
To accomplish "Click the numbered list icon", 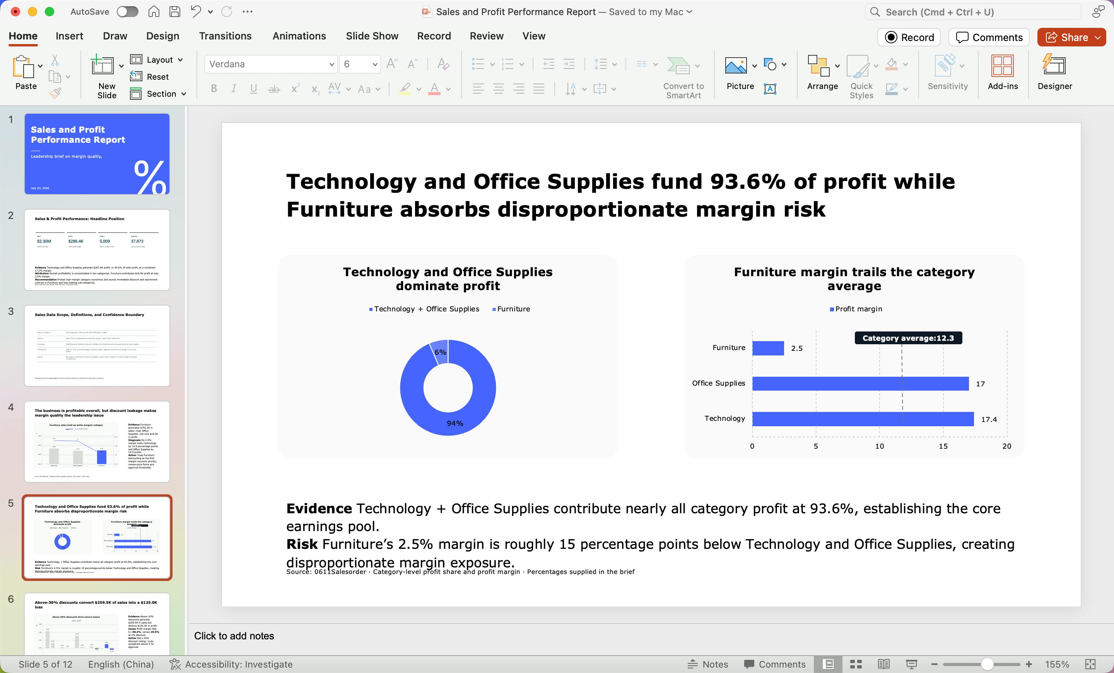I will (508, 64).
